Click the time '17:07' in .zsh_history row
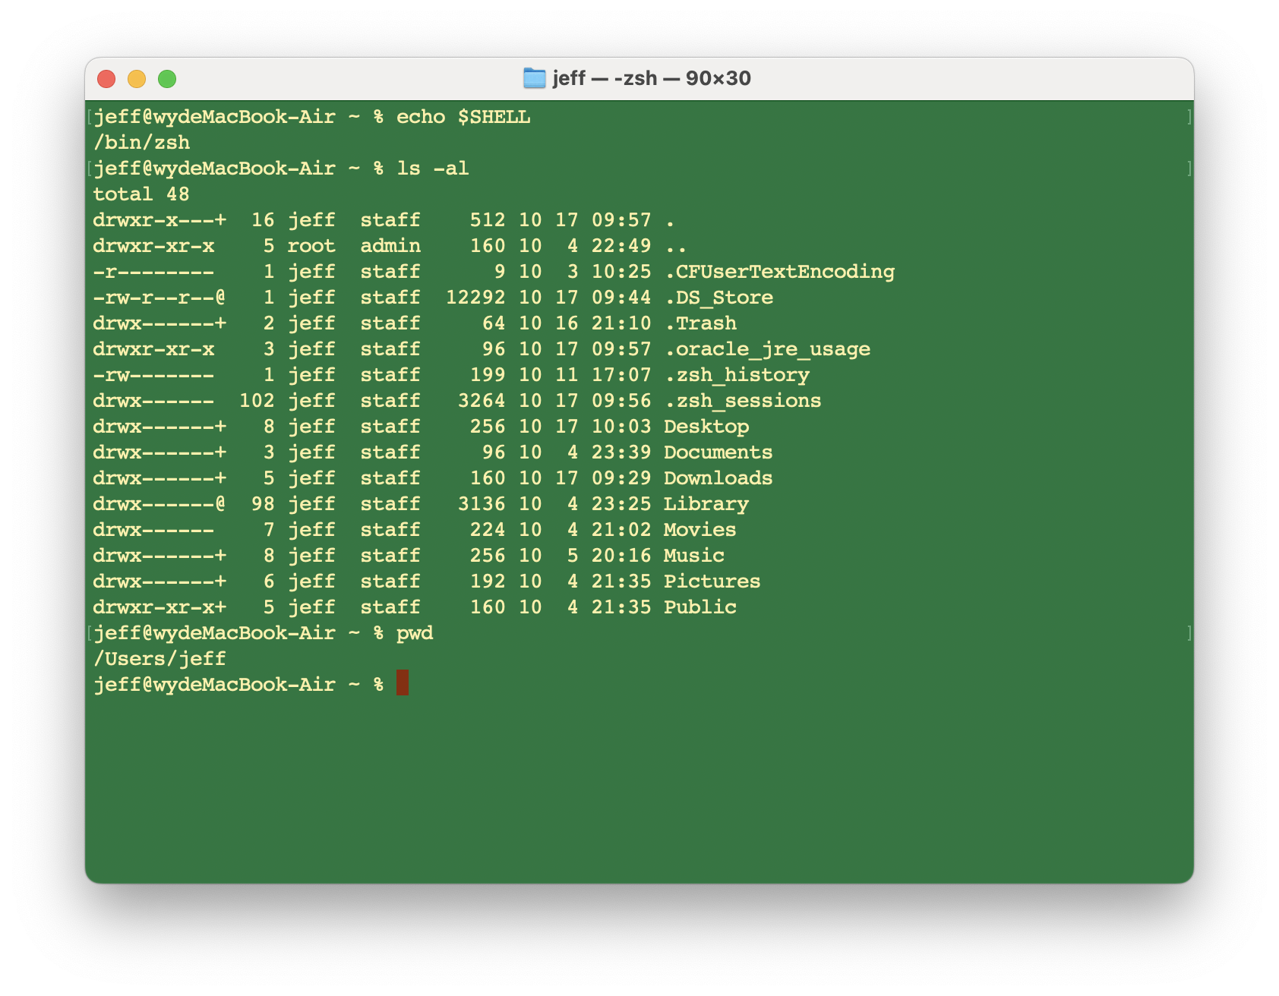 pos(621,375)
